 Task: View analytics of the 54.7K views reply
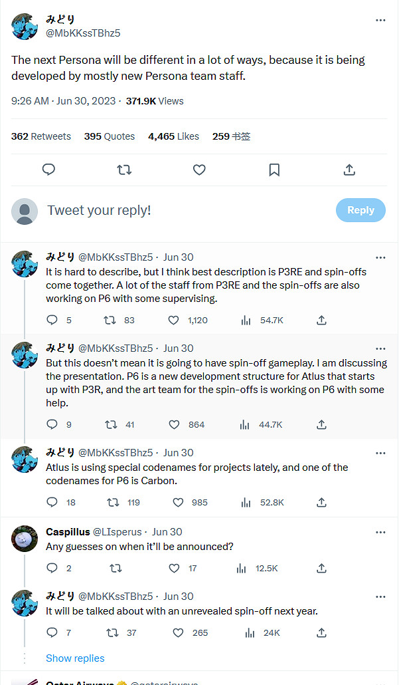246,320
